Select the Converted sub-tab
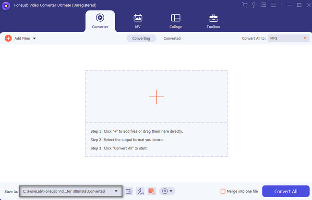This screenshot has height=200, width=312. (172, 38)
